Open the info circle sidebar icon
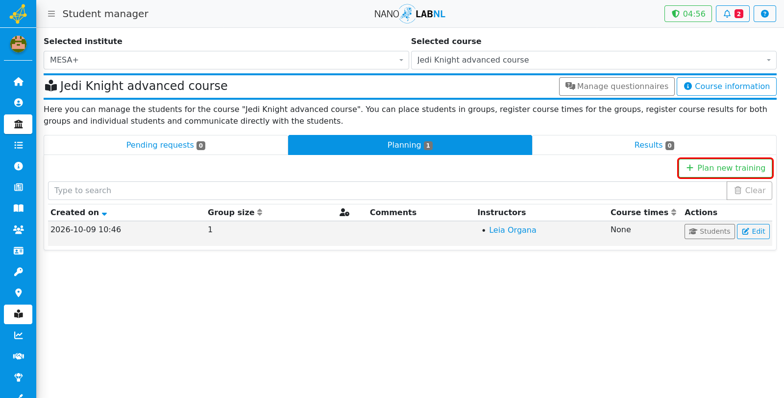The height and width of the screenshot is (398, 784). [x=18, y=166]
